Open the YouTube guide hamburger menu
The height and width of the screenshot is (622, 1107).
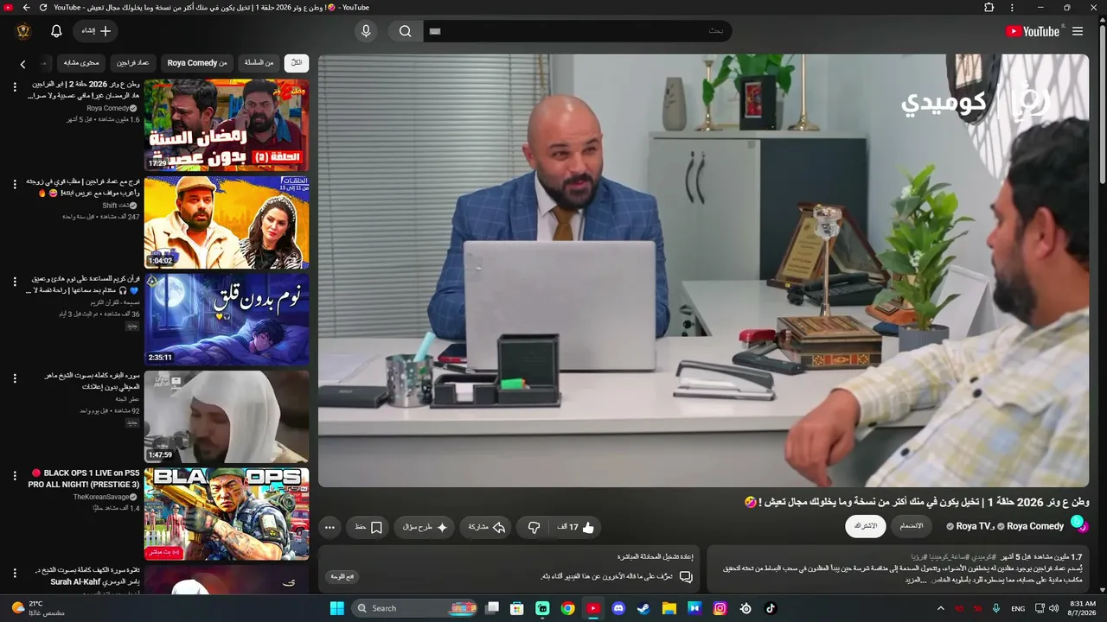coord(1078,31)
